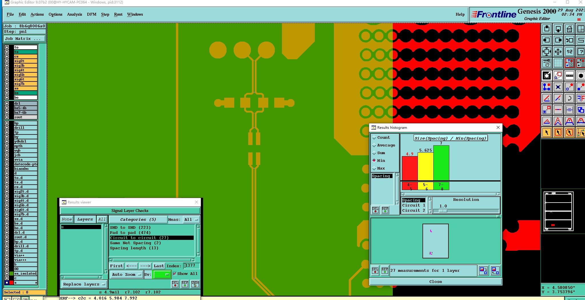Image resolution: width=585 pixels, height=300 pixels.
Task: Click the panel overview thumbnail
Action: click(558, 211)
